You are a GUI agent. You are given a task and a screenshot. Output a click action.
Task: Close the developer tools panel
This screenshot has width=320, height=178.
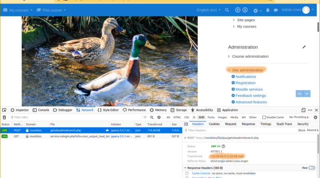pos(316,110)
